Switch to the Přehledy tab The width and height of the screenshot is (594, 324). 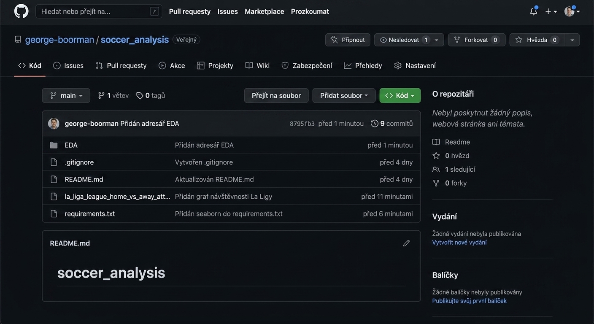pyautogui.click(x=363, y=65)
